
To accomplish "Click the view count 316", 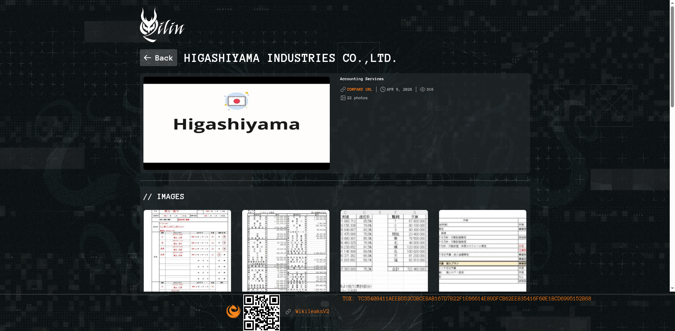I will [430, 89].
